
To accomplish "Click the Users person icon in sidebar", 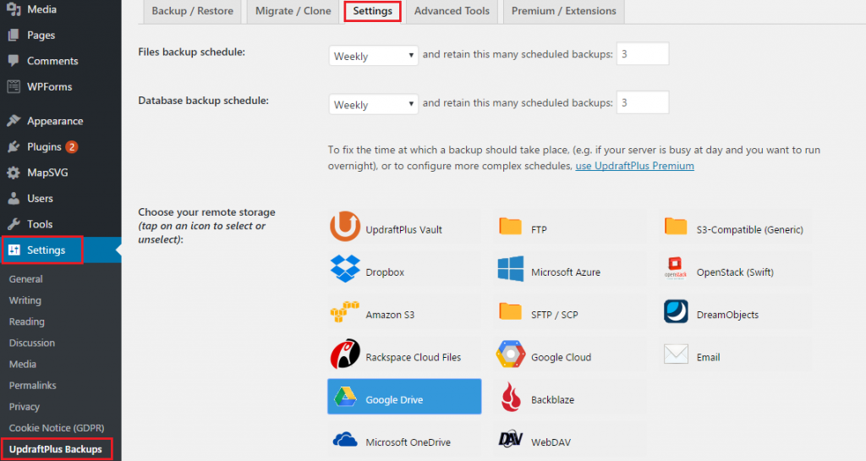I will (14, 198).
